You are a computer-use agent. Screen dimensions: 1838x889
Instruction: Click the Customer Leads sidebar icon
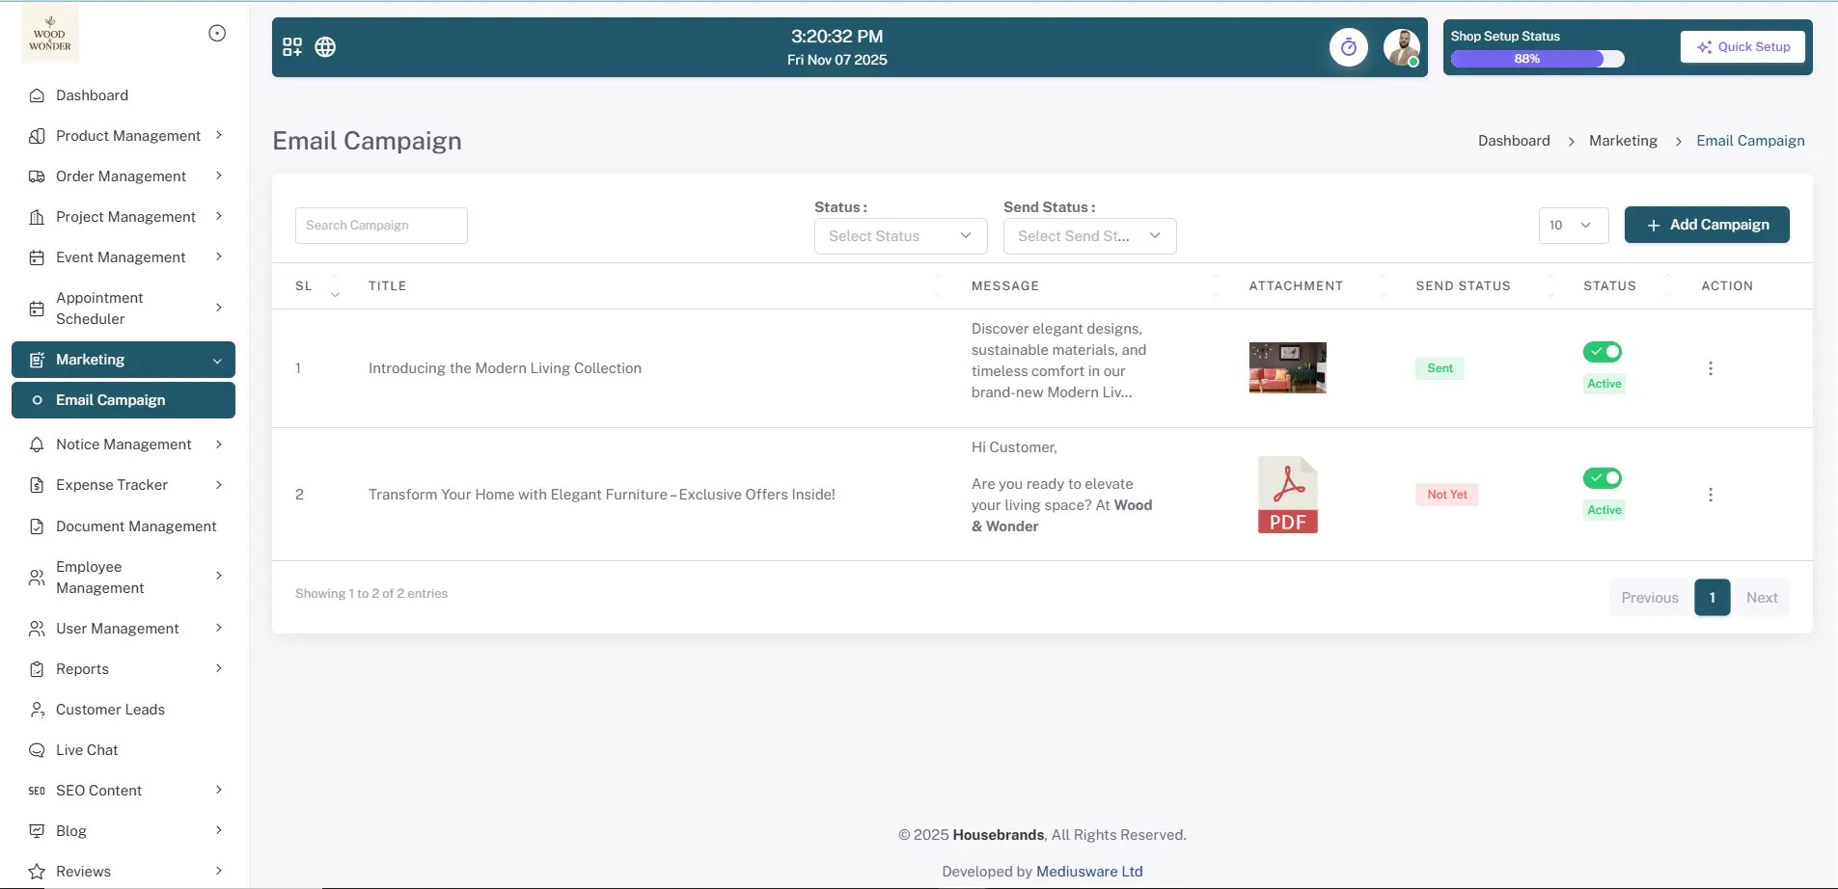pyautogui.click(x=36, y=709)
